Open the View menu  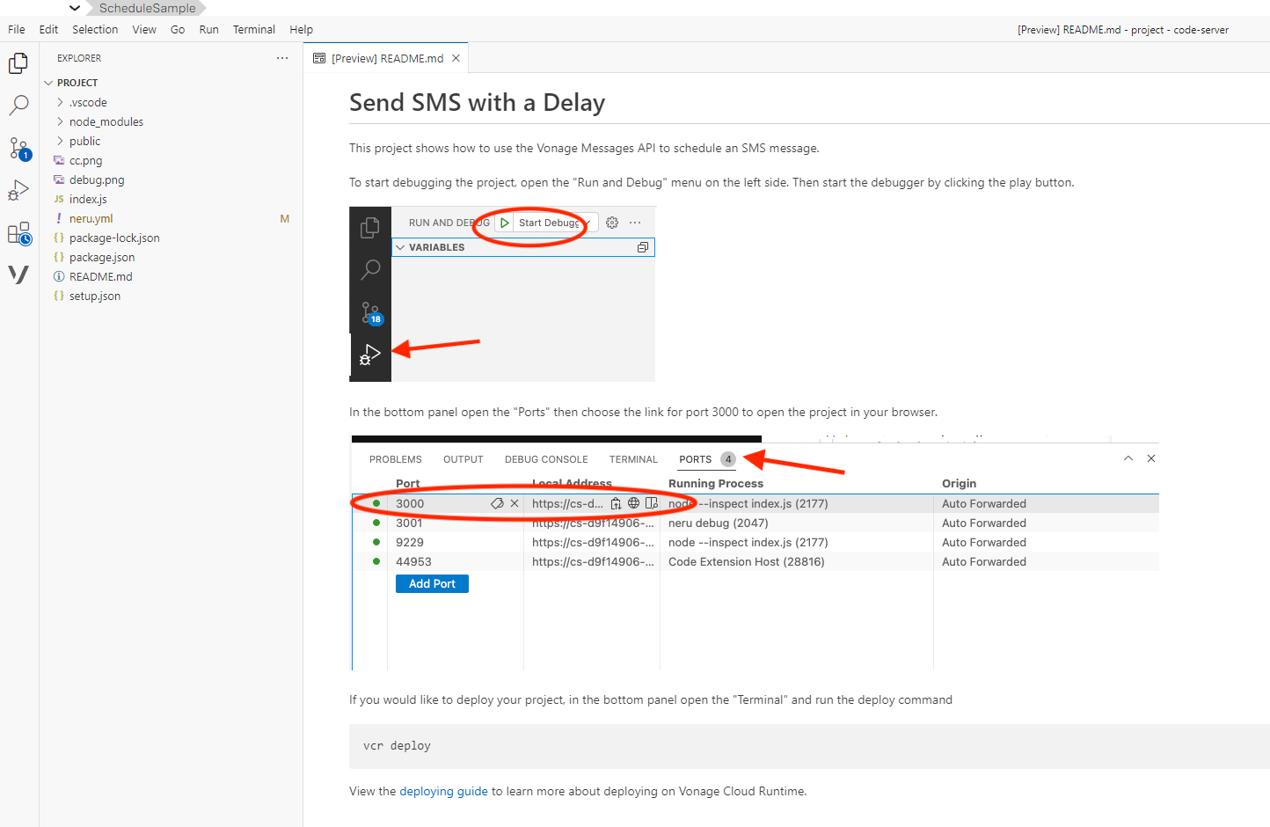pos(144,29)
